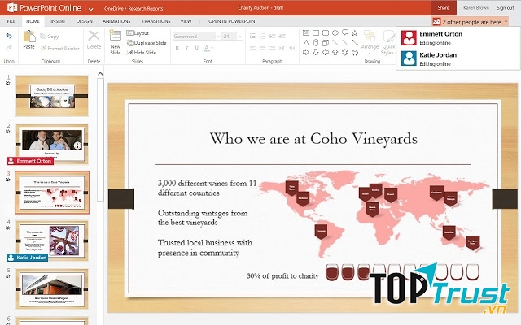
Task: Open the Arrange dropdown
Action: click(x=370, y=42)
